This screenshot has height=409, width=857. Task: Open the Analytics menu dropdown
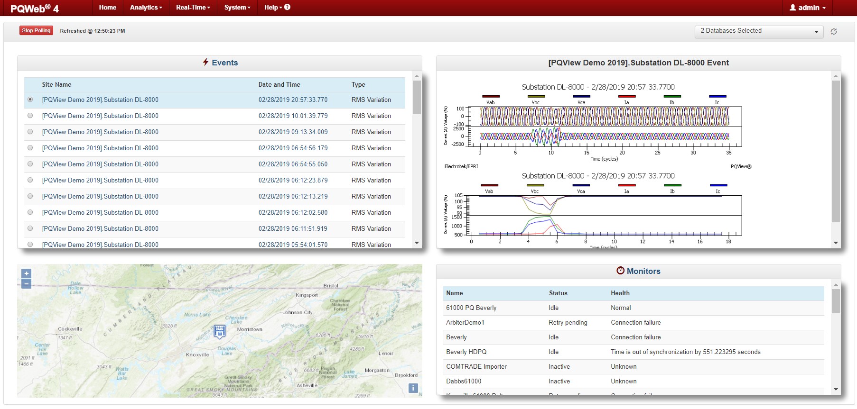(146, 8)
